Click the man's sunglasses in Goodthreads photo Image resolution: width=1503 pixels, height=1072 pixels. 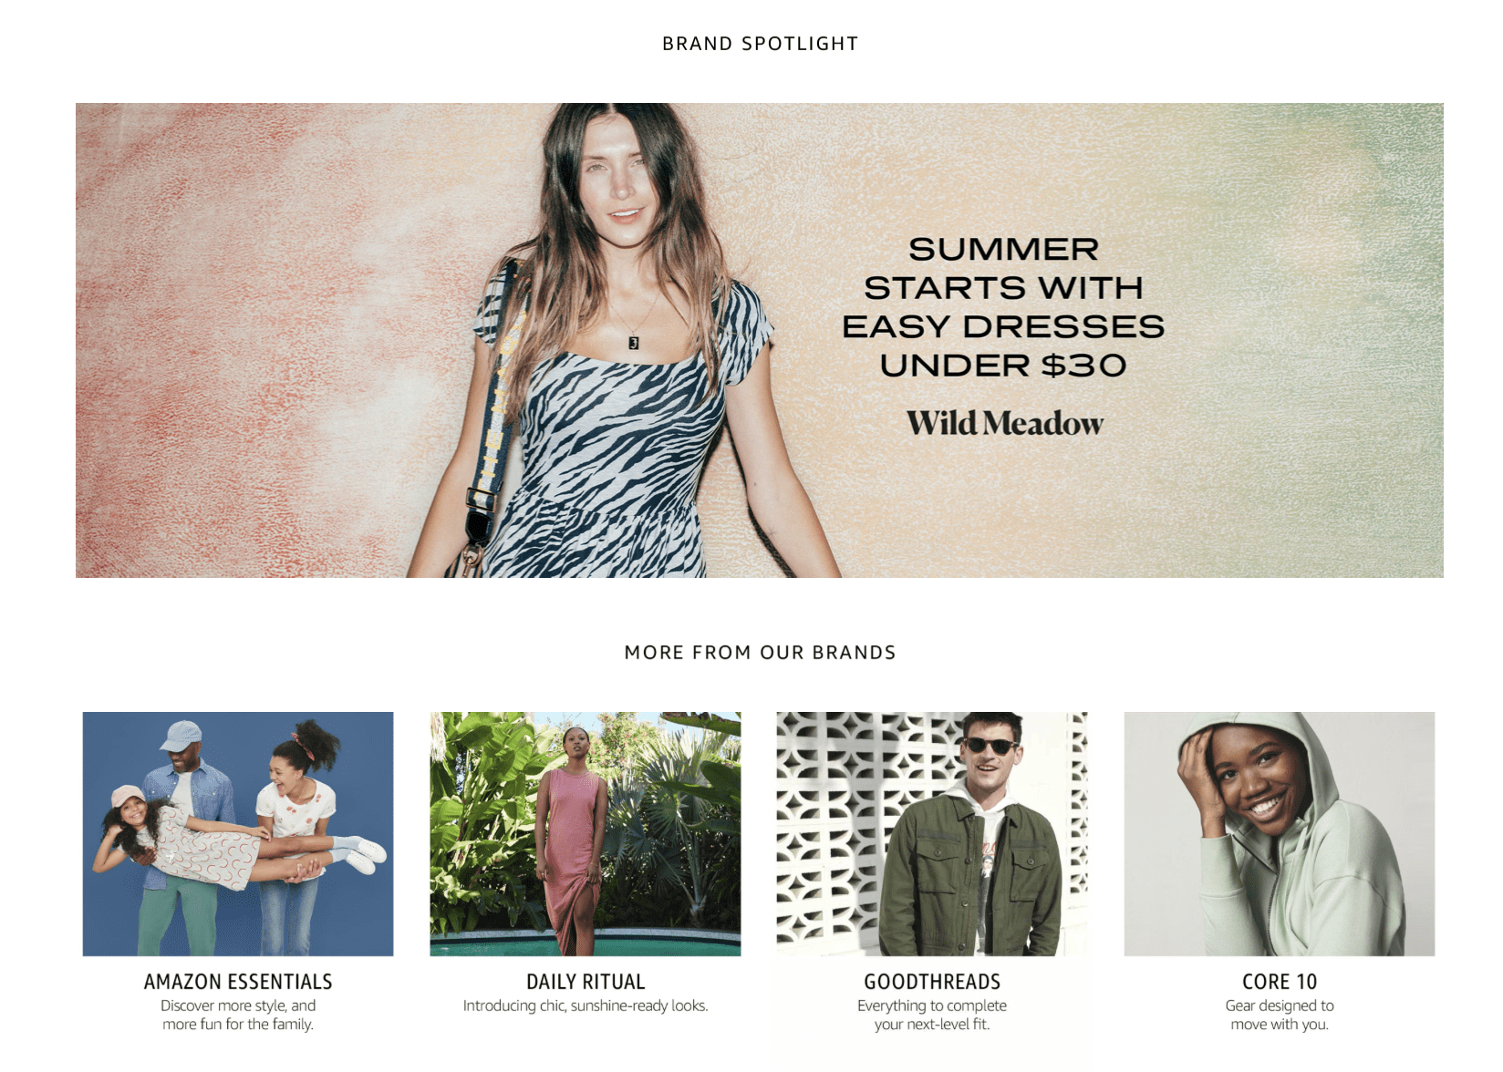tap(990, 746)
